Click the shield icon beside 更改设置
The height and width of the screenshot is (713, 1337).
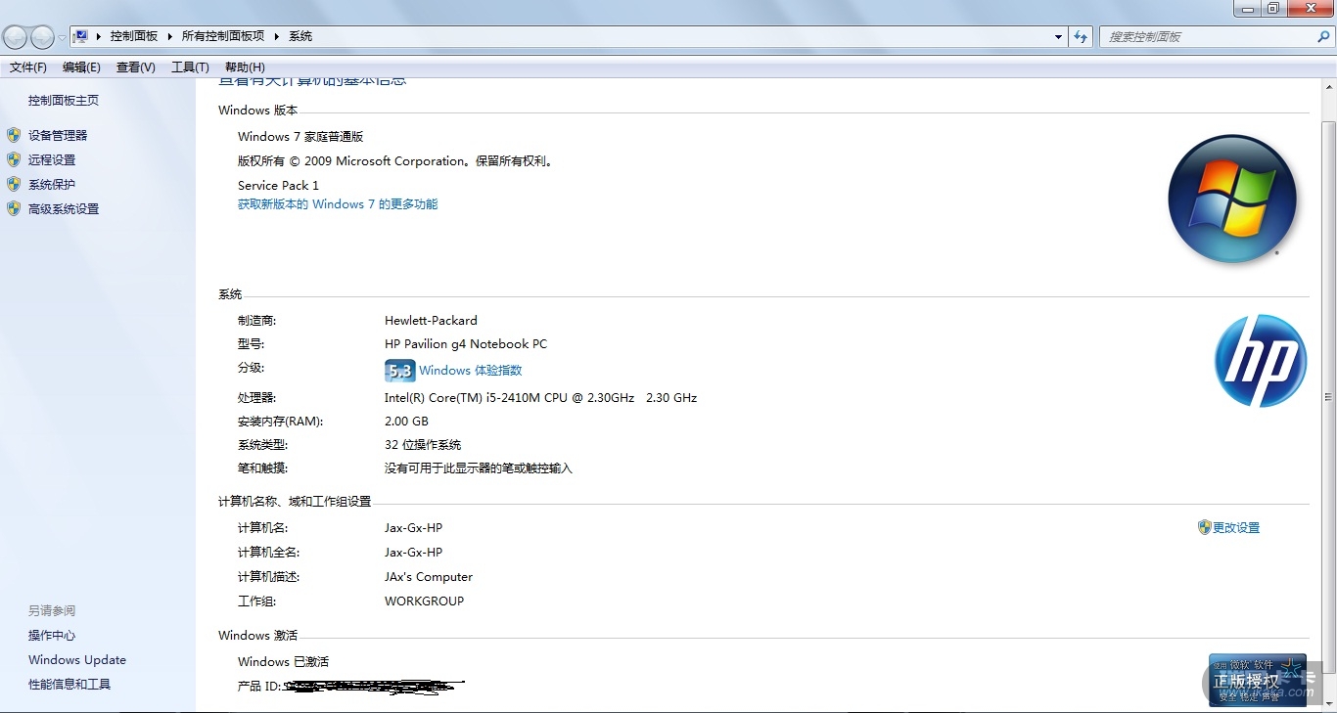(1205, 527)
